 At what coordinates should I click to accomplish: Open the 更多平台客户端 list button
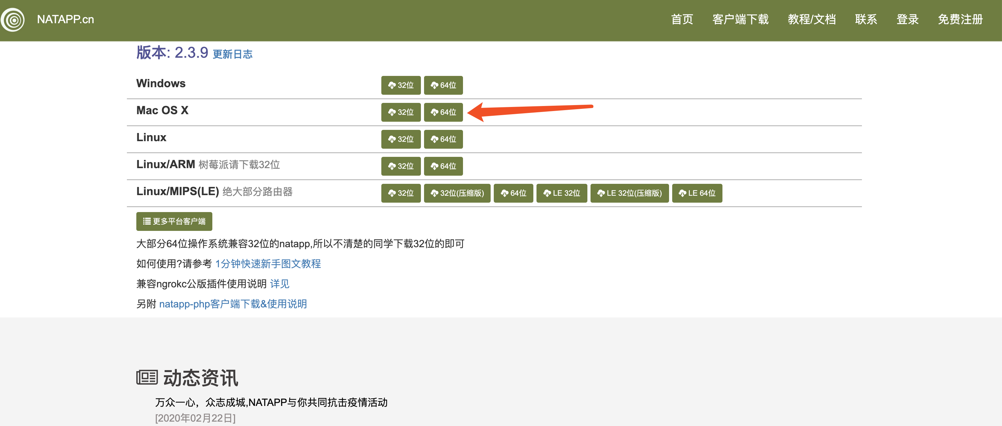[174, 221]
